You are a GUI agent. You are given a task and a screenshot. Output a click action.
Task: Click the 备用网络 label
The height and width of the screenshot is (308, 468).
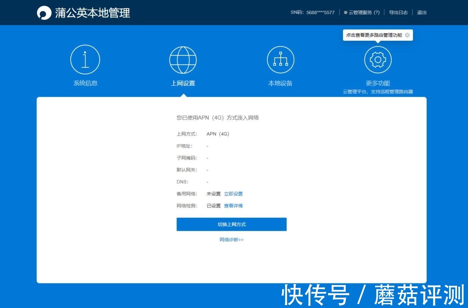tap(187, 194)
